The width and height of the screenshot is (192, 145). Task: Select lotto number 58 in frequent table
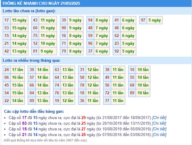82,77
